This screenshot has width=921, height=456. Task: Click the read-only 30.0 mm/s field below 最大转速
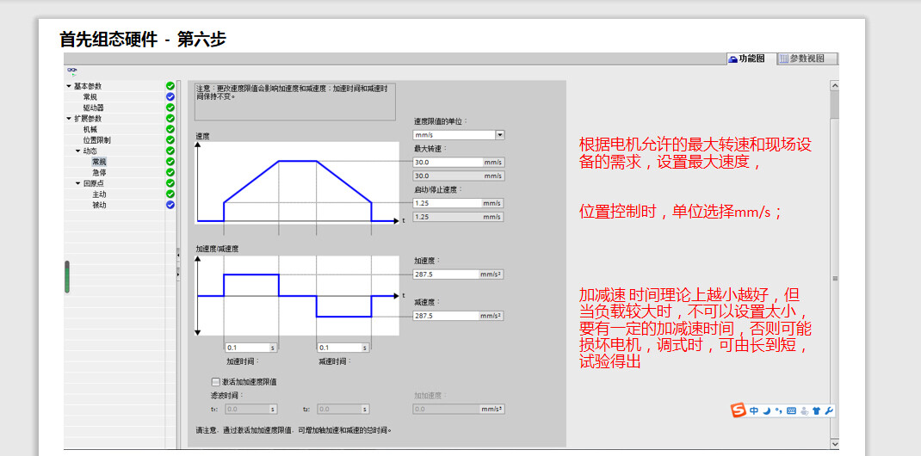coord(458,176)
